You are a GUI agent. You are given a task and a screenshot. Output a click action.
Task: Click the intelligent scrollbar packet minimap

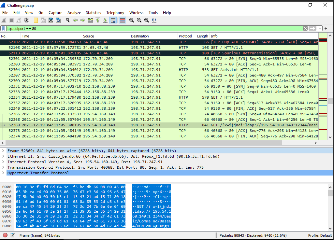[x=323, y=86]
